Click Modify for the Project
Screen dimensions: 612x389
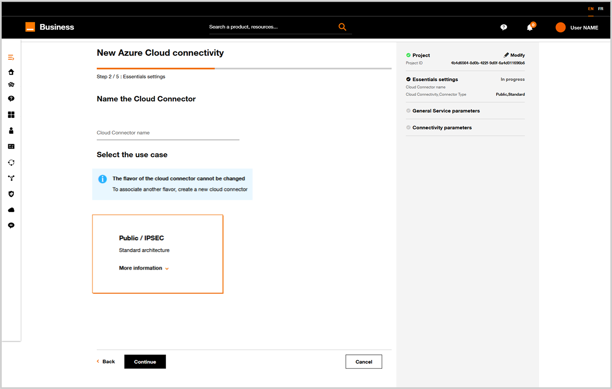coord(514,55)
